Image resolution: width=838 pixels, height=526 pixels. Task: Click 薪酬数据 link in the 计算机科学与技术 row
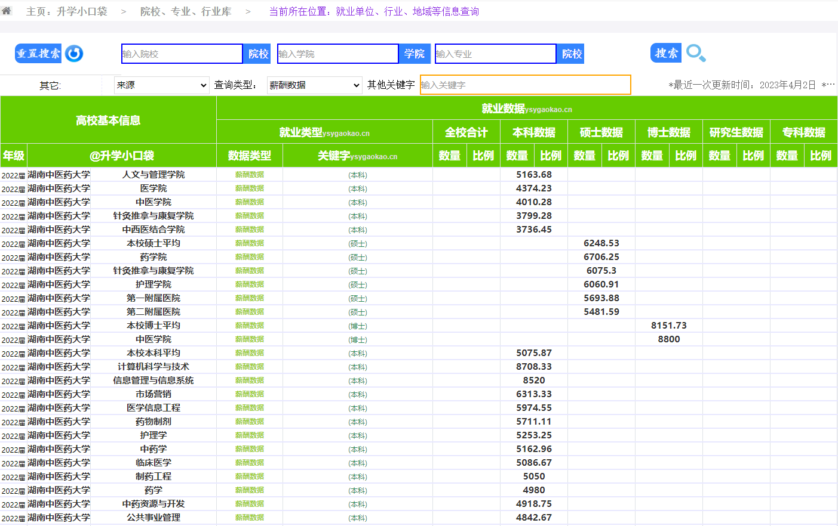(x=249, y=367)
